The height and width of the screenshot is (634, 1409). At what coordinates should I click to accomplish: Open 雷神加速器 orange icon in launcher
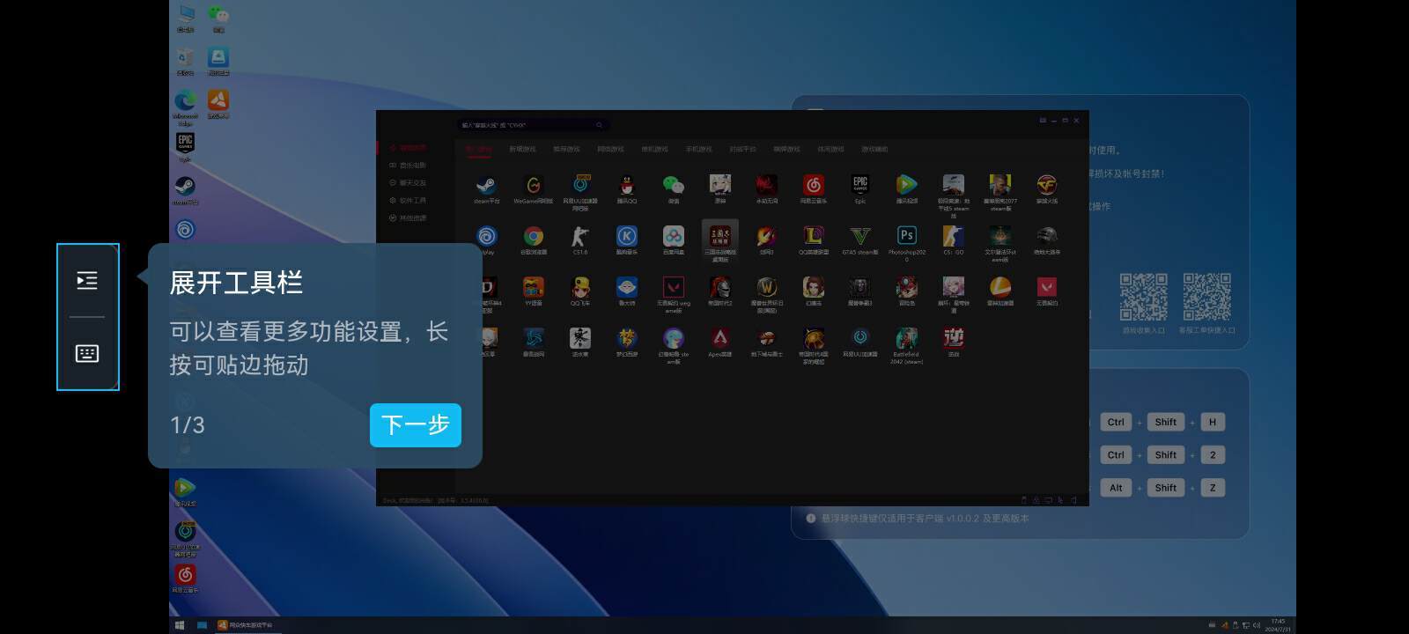point(1000,287)
